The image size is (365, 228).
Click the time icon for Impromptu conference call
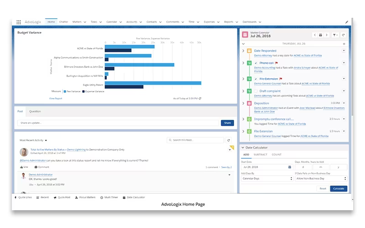click(249, 119)
